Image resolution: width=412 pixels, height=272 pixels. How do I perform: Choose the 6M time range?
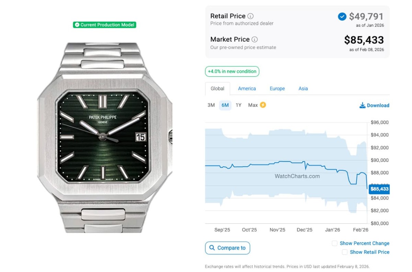225,105
